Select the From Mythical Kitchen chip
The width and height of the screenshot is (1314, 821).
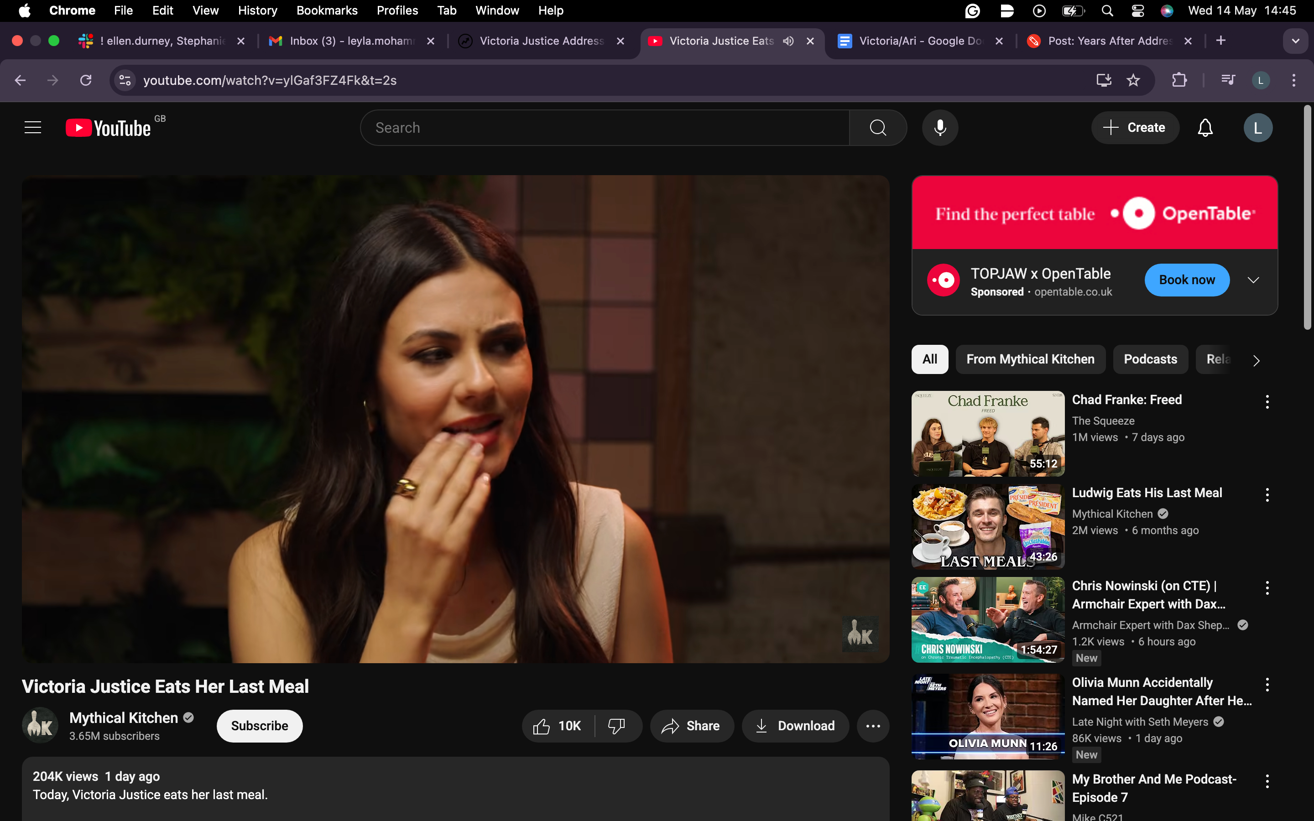pos(1030,359)
